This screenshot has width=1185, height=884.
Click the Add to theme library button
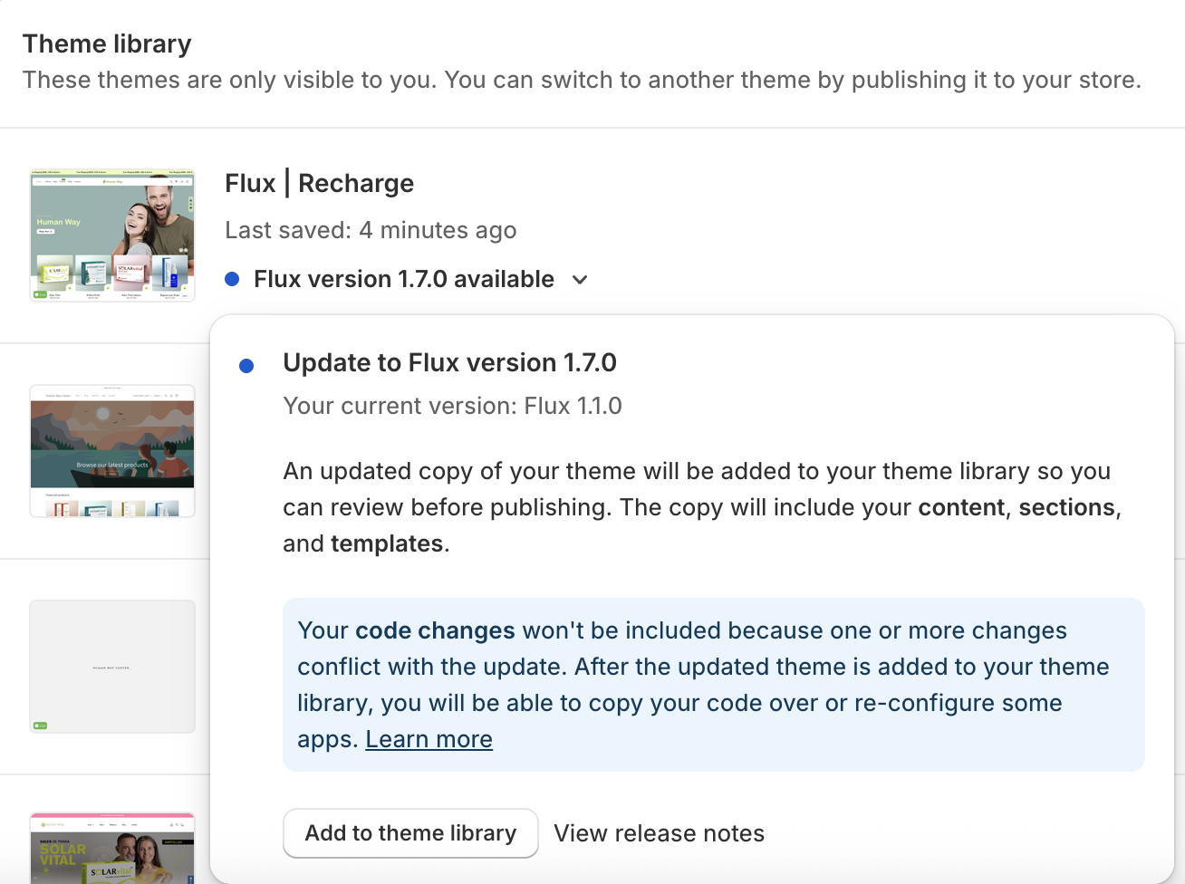click(x=410, y=833)
